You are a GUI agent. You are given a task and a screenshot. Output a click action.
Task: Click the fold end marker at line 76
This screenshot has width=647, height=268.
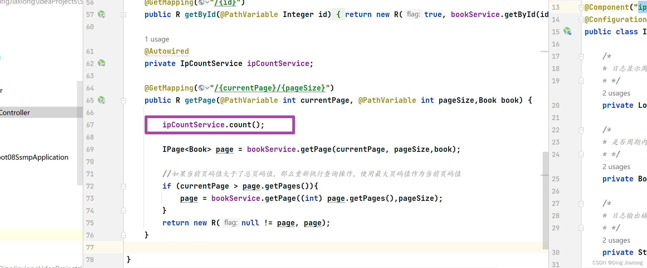tap(123, 235)
